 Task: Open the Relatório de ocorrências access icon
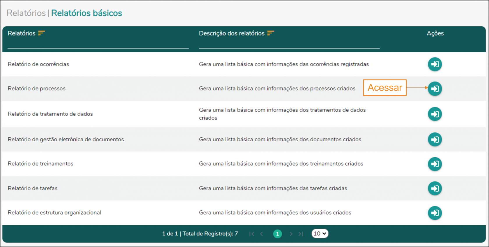tap(435, 64)
